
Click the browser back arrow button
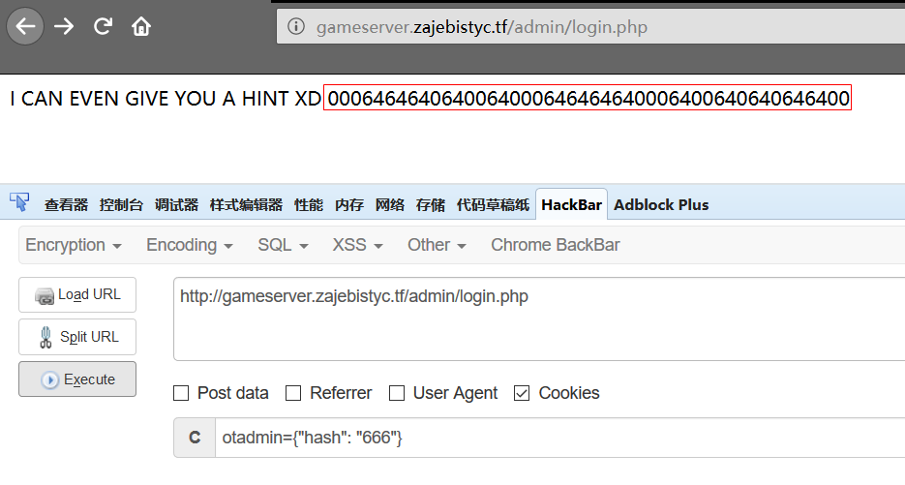point(25,26)
